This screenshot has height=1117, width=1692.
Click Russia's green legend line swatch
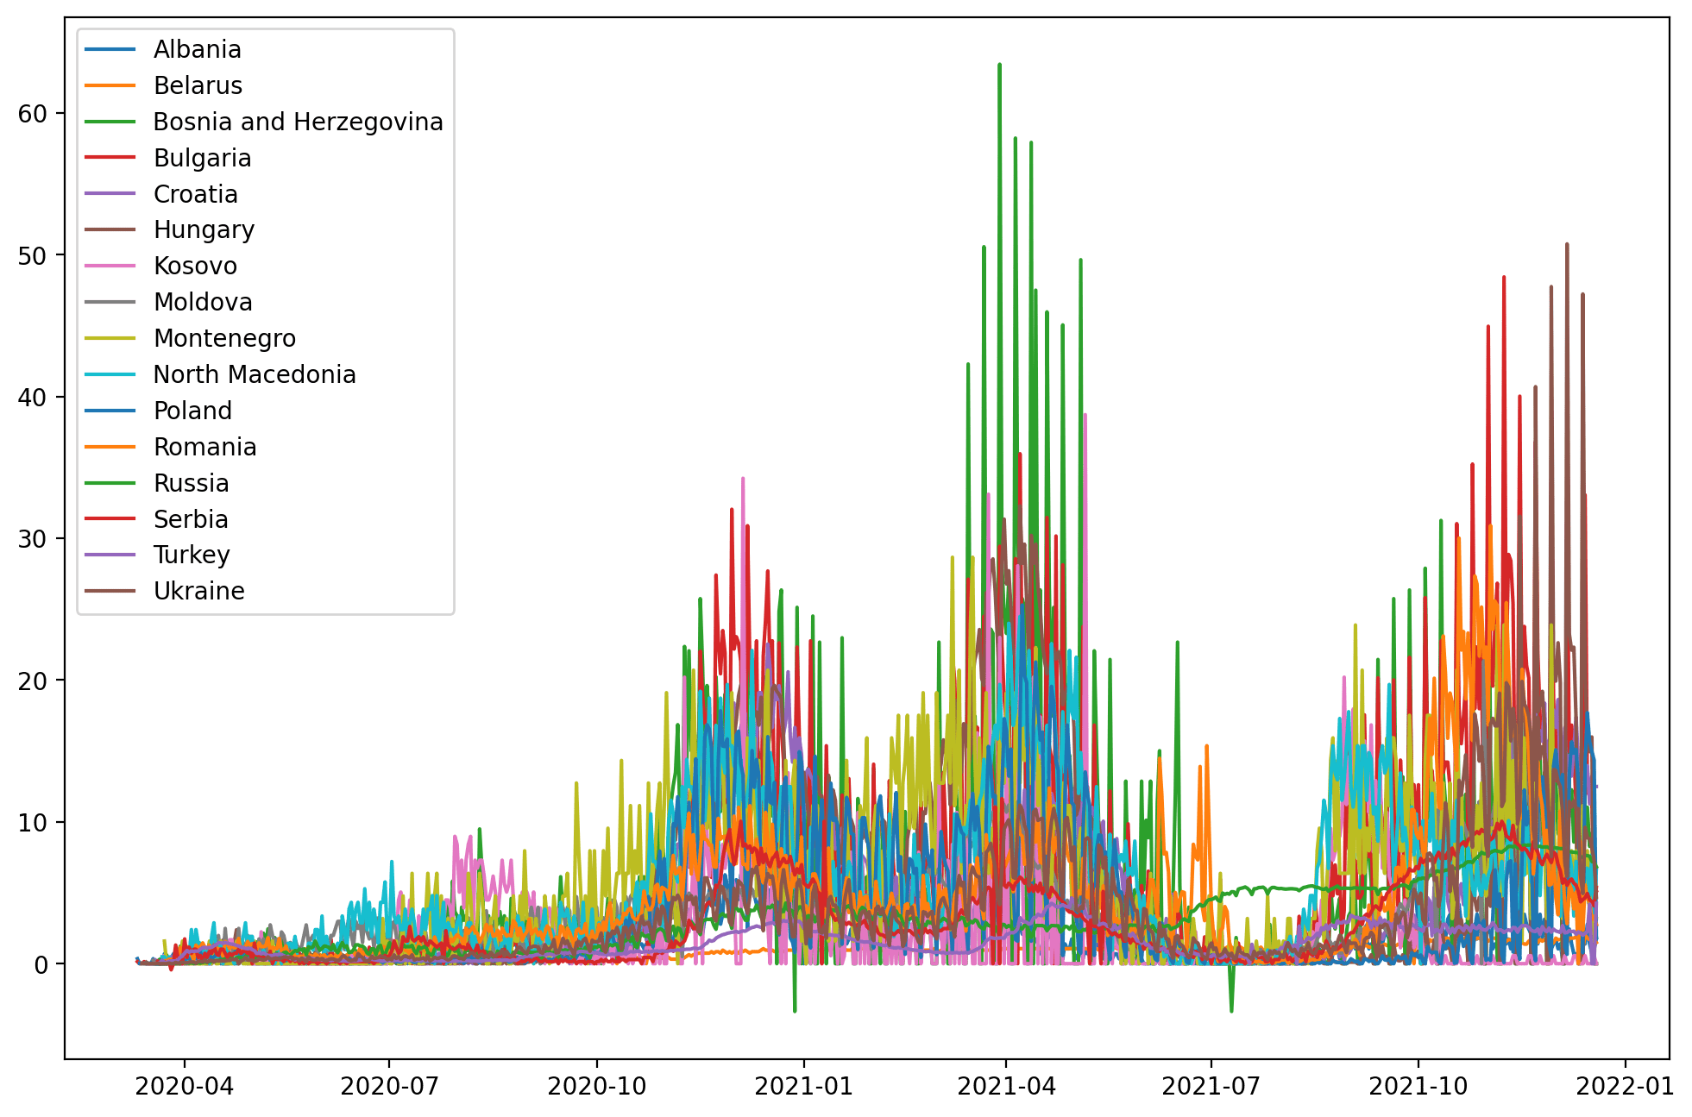110,484
